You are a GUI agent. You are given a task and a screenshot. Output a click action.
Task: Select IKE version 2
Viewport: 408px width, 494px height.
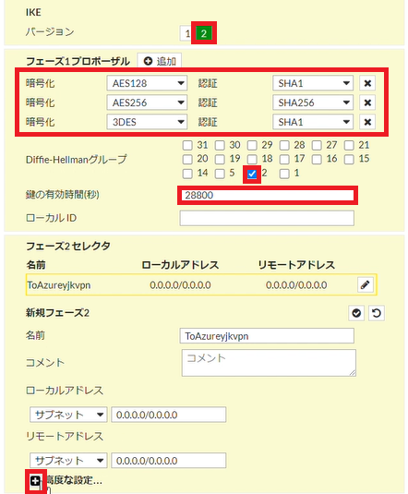tap(204, 33)
